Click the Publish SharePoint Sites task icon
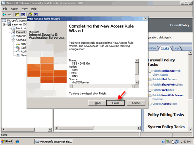Screen dimensions: 194x145 [150, 85]
